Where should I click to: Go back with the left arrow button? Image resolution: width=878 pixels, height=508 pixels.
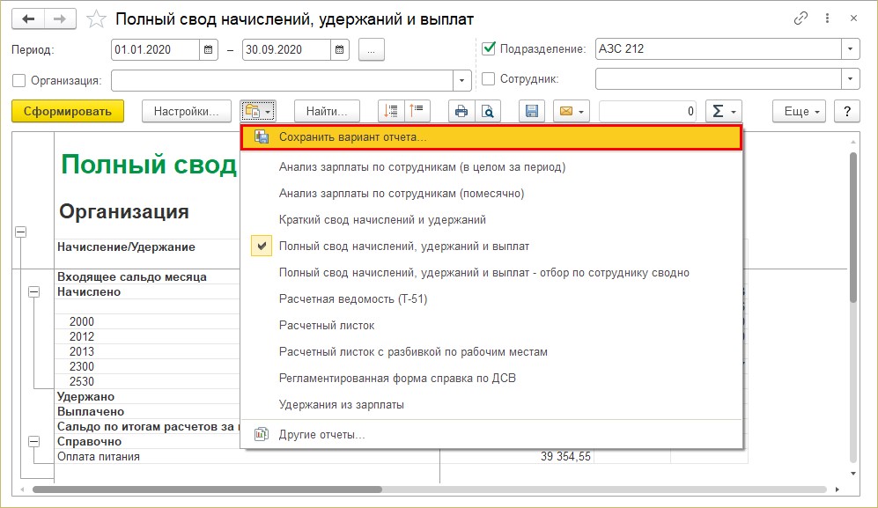(28, 19)
